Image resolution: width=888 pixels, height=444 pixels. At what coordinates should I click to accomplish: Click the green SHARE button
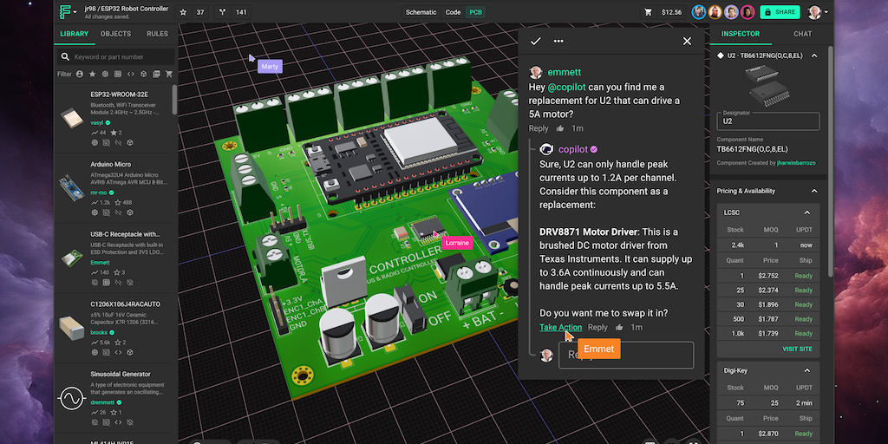click(x=779, y=12)
